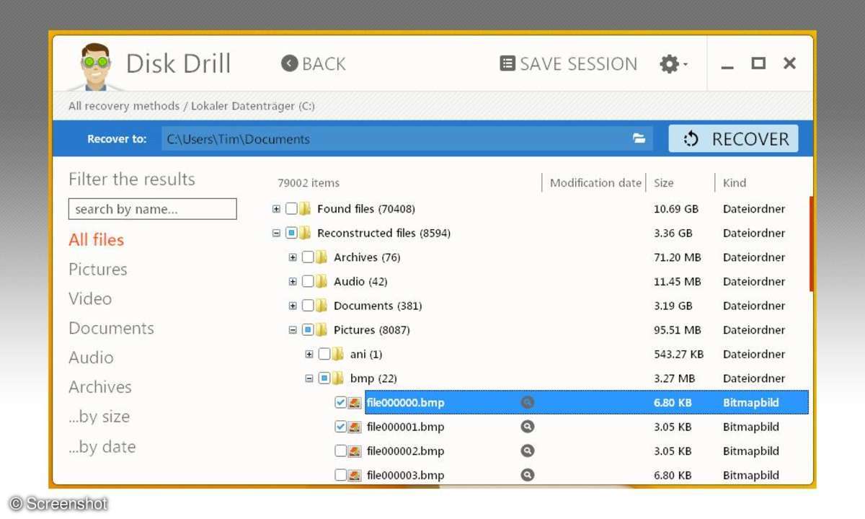Check file000003.bmp checkbox
Screen dimensions: 865x519
[x=341, y=475]
